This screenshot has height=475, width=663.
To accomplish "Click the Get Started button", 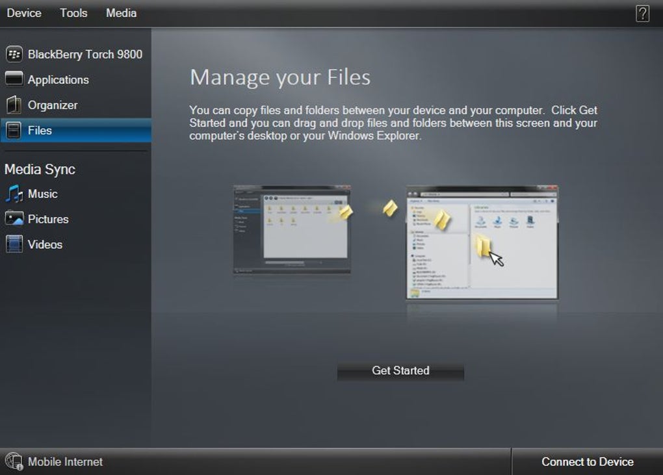I will [x=400, y=370].
